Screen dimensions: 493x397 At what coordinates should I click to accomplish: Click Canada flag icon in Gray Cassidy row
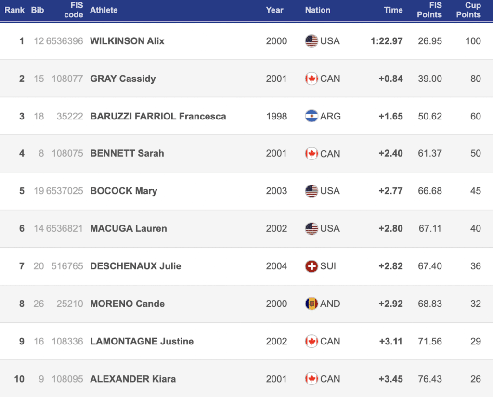click(x=311, y=79)
